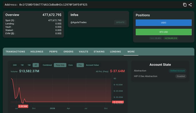The height and width of the screenshot is (113, 196).
Task: Click the $-37.64M current value marker
Action: pyautogui.click(x=118, y=102)
